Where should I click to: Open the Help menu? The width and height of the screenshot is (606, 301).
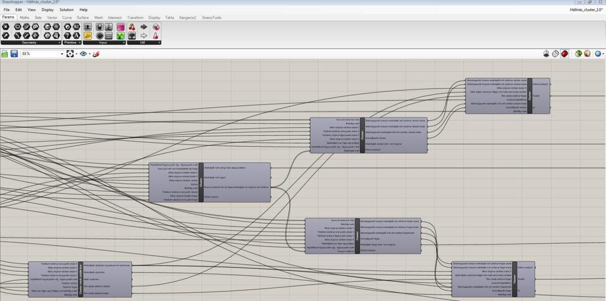pyautogui.click(x=84, y=9)
